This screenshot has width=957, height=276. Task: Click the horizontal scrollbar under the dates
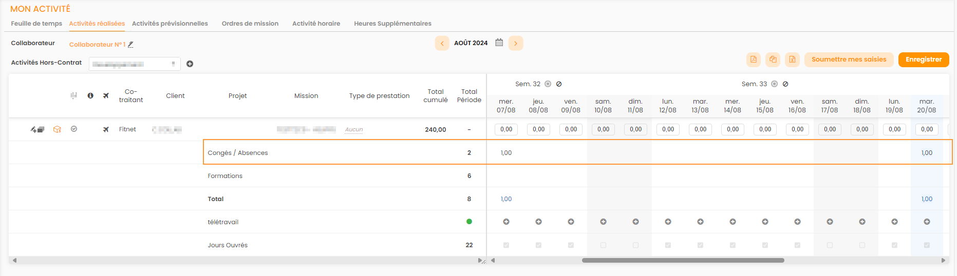(683, 260)
